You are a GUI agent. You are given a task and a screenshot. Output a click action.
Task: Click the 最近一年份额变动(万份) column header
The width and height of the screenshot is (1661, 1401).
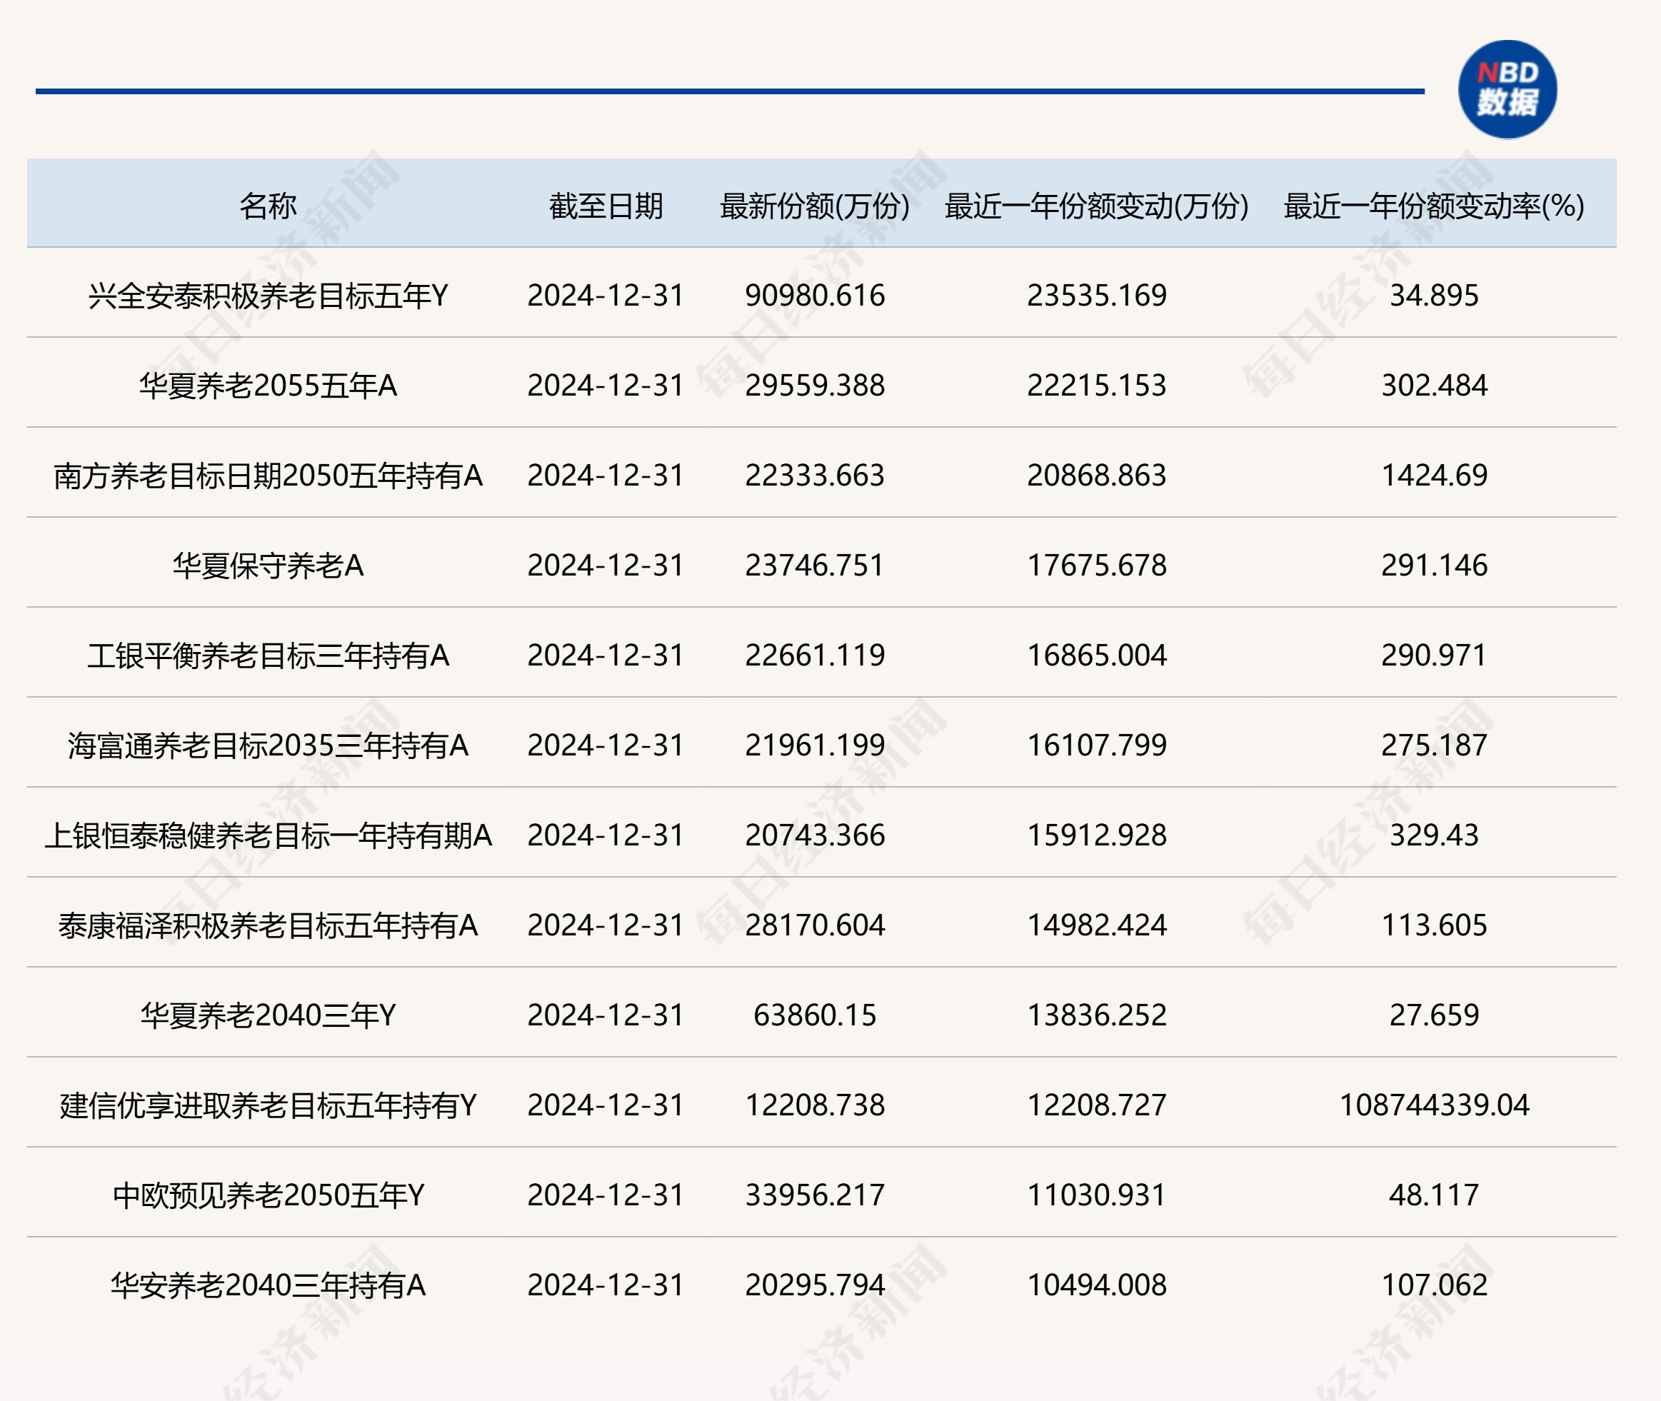[x=1096, y=206]
